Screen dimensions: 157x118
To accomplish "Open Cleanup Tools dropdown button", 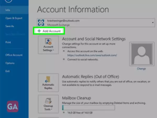I will [48, 104].
